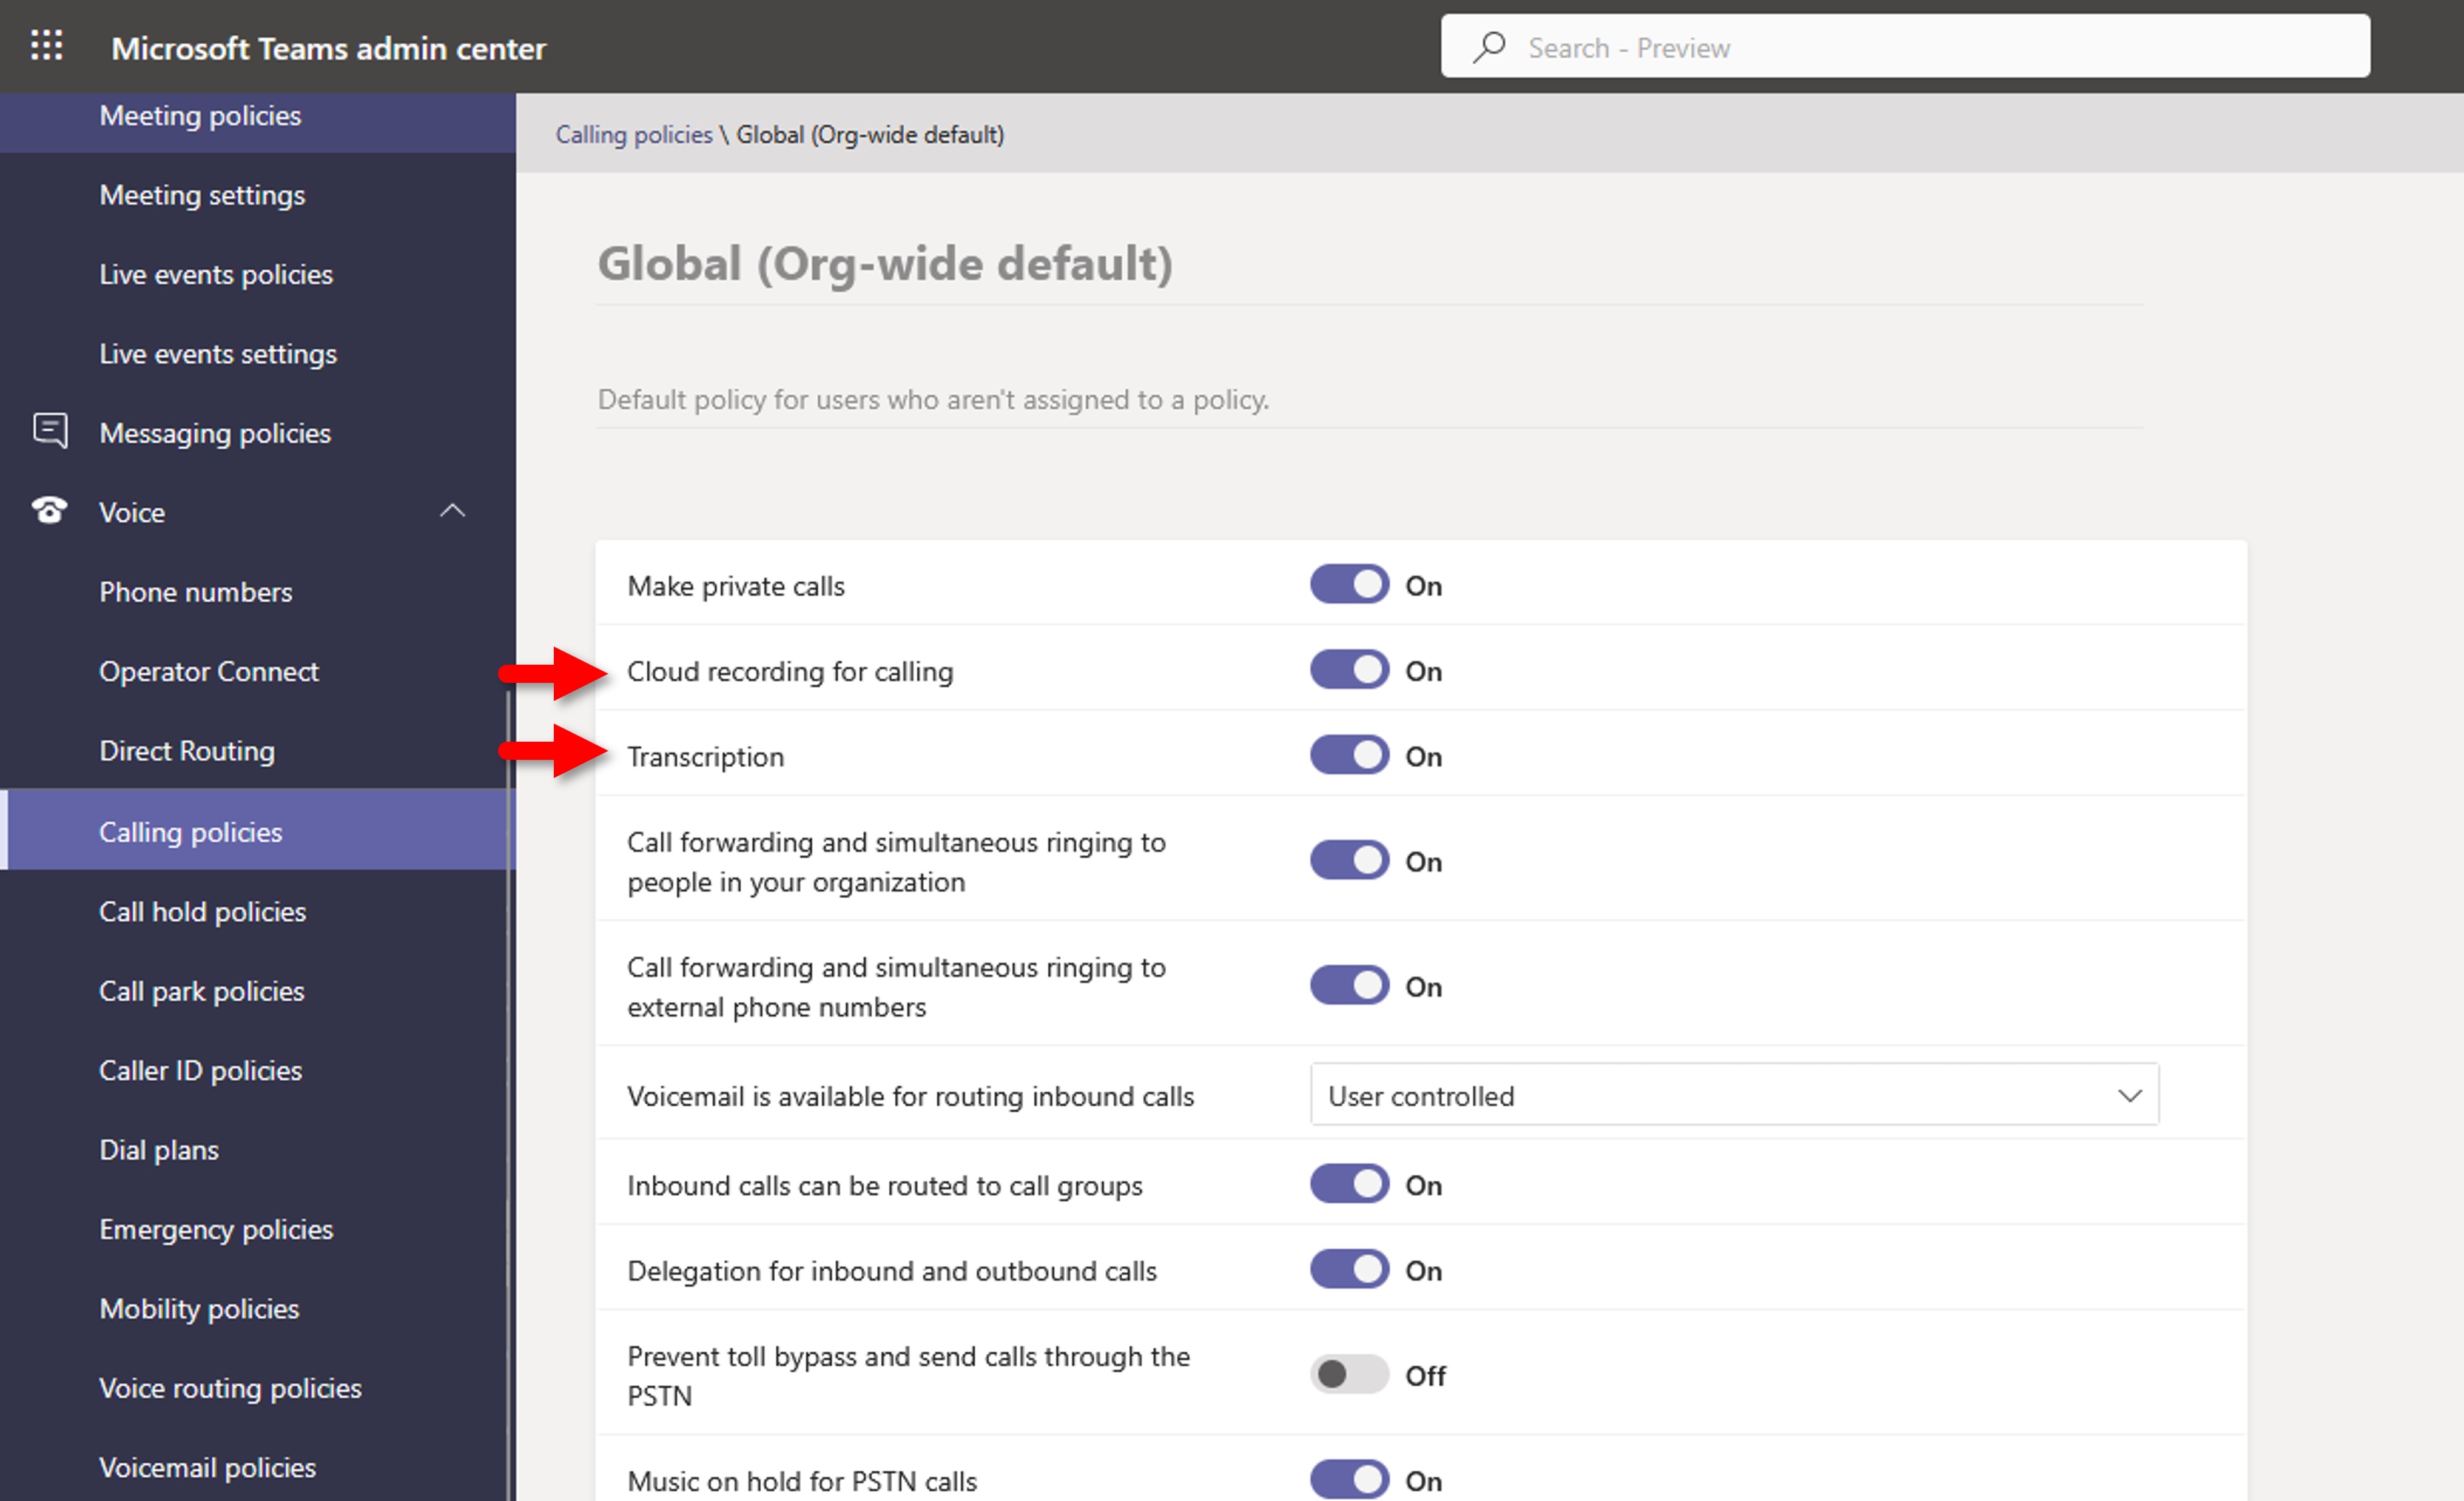This screenshot has height=1501, width=2464.
Task: Click the Messaging policies chat icon
Action: [x=49, y=431]
